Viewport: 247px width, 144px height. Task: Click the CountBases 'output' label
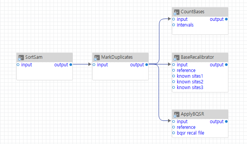pyautogui.click(x=217, y=19)
